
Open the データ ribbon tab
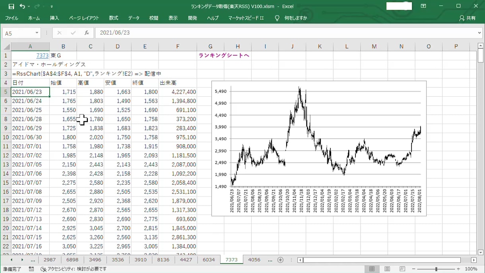[134, 18]
